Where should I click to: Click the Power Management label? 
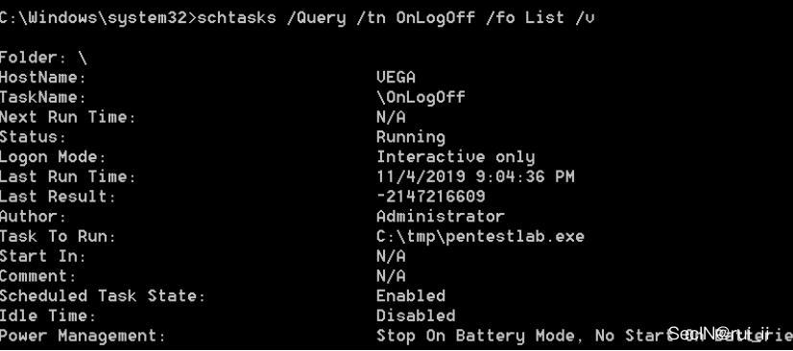(x=83, y=336)
